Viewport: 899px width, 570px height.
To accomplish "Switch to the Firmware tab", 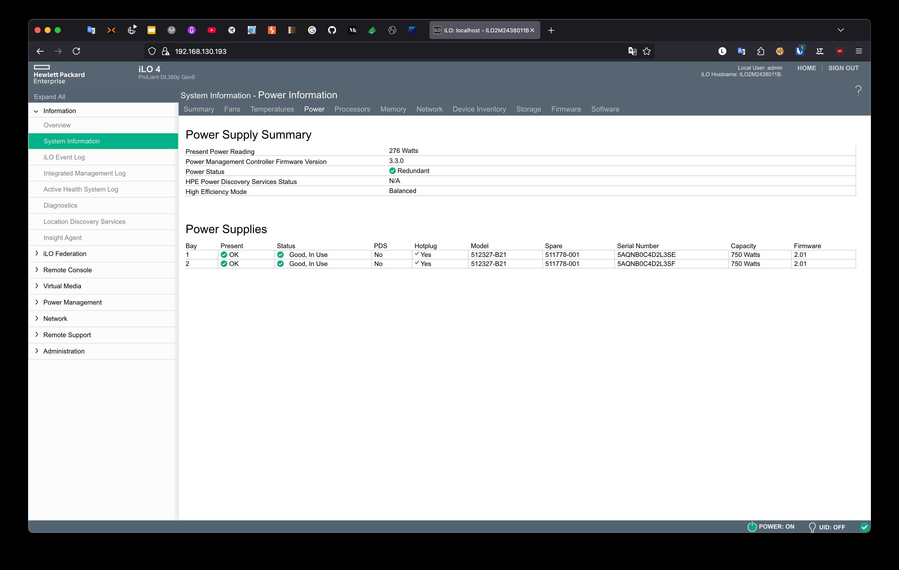I will point(566,109).
